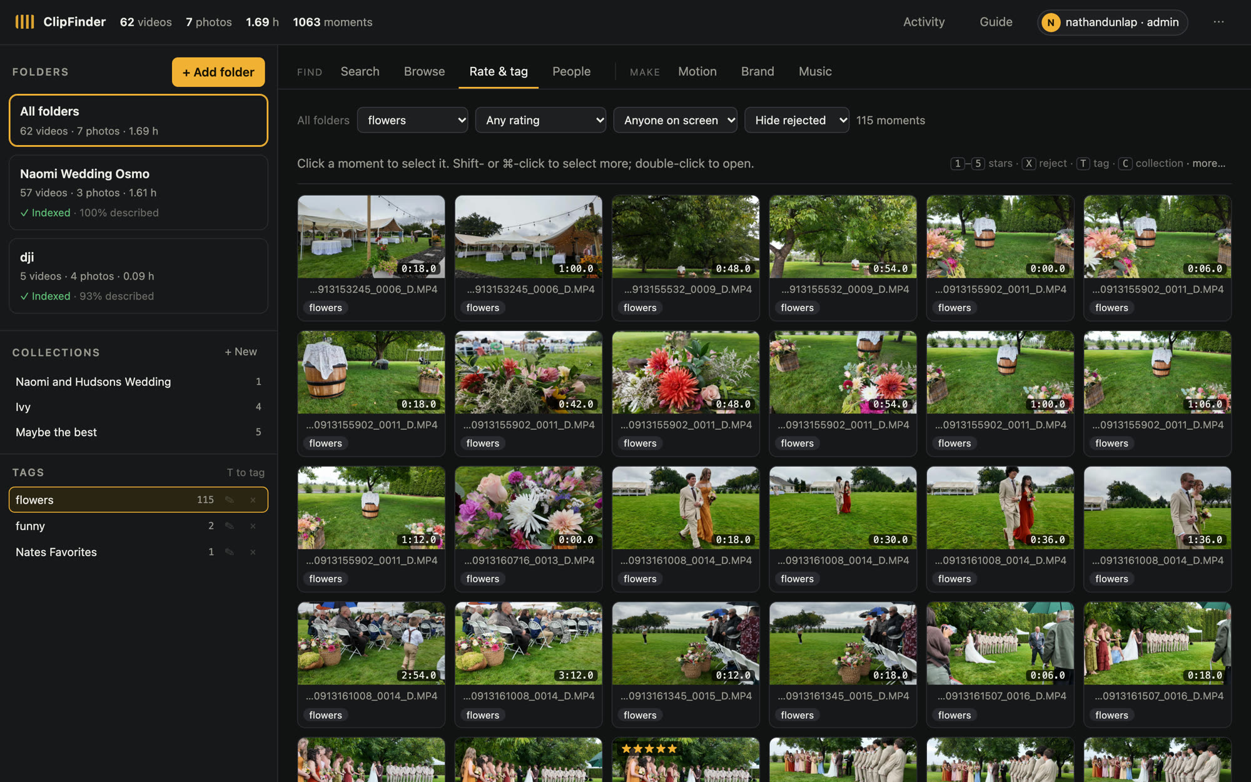The height and width of the screenshot is (782, 1251).
Task: Edit the funny tag pencil icon
Action: pyautogui.click(x=230, y=526)
